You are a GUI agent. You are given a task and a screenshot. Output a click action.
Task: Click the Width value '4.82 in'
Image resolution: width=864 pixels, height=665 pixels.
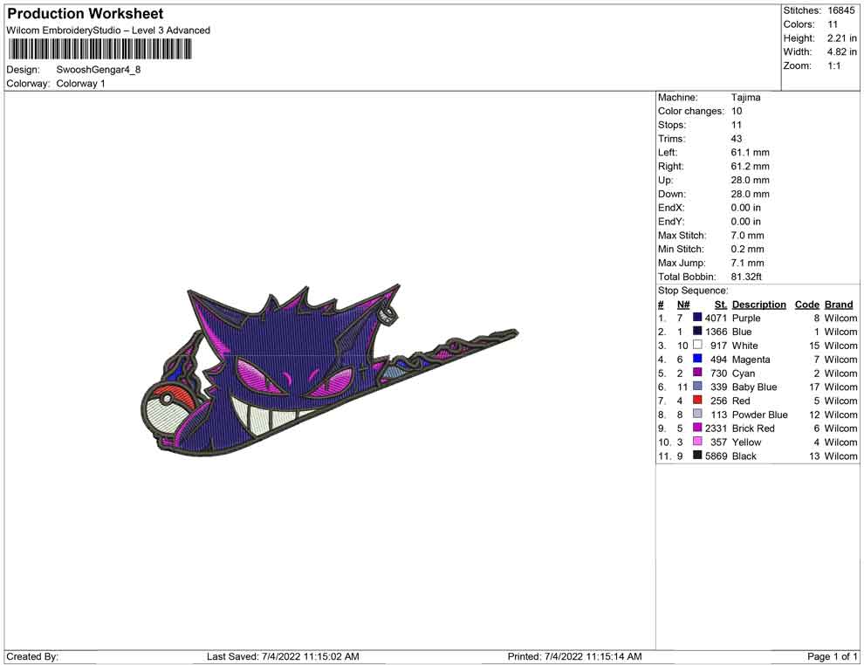[x=842, y=51]
